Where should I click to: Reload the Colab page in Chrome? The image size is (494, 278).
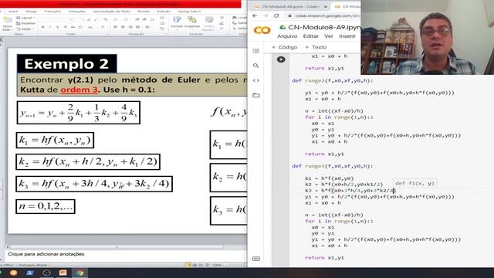coord(276,15)
